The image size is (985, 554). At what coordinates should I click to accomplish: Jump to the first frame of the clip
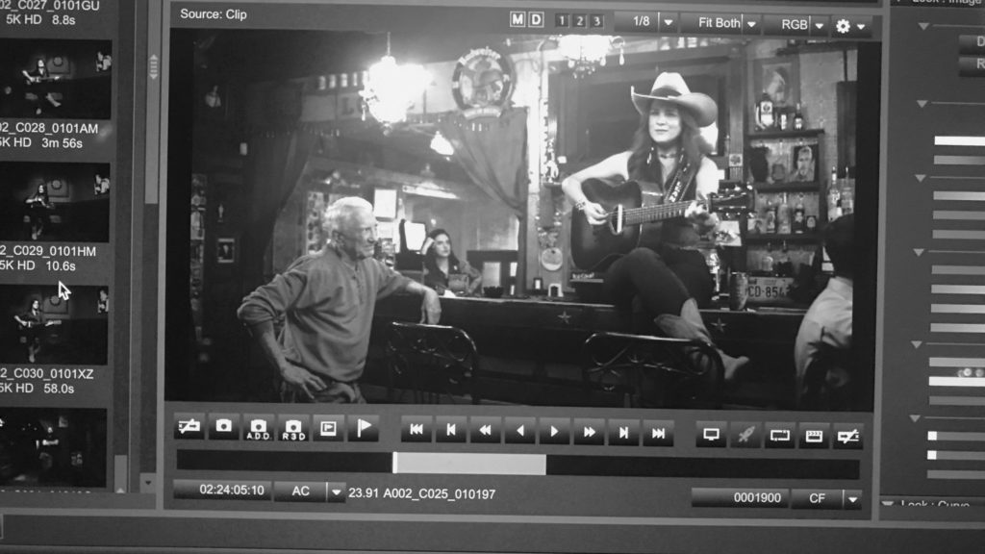click(416, 430)
